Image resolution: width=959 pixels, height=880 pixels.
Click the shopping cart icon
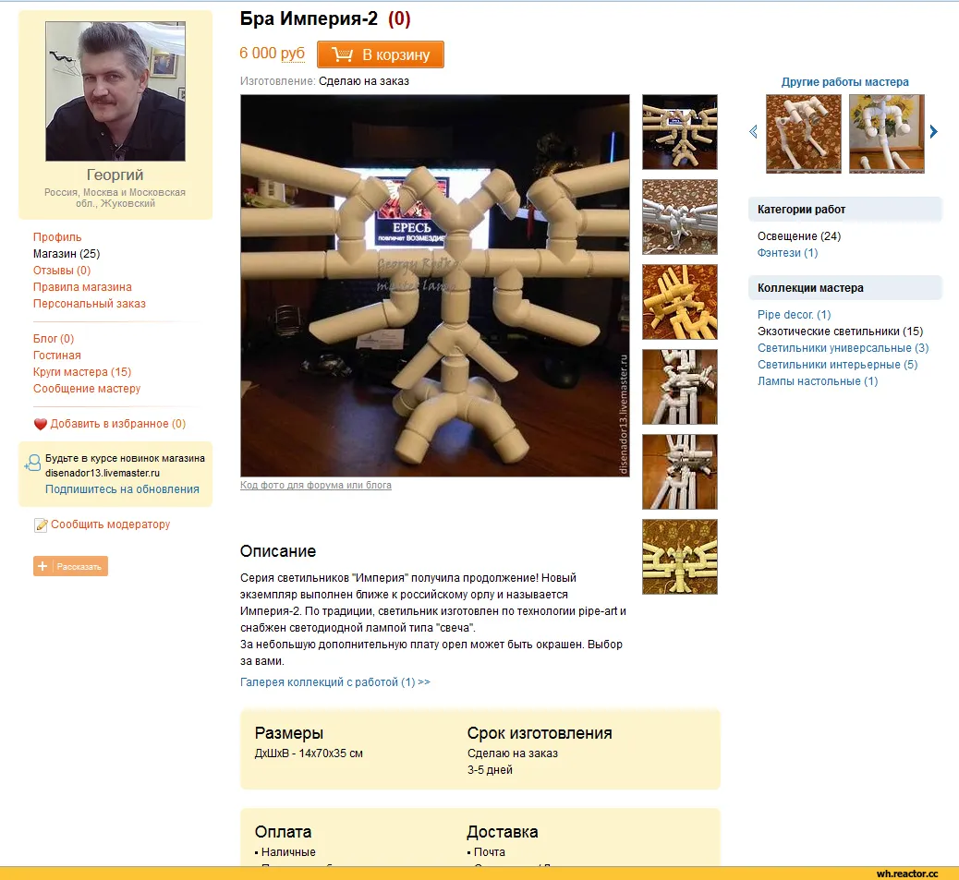point(342,55)
